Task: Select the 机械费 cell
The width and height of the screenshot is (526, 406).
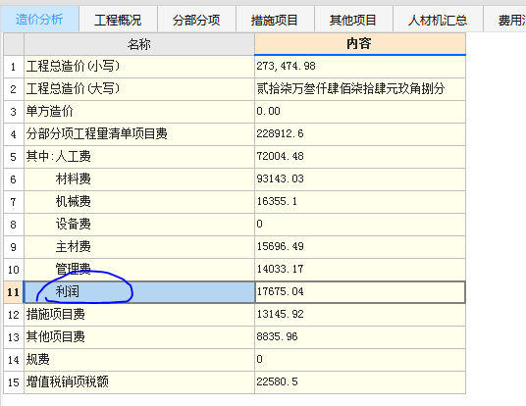Action: (x=139, y=201)
